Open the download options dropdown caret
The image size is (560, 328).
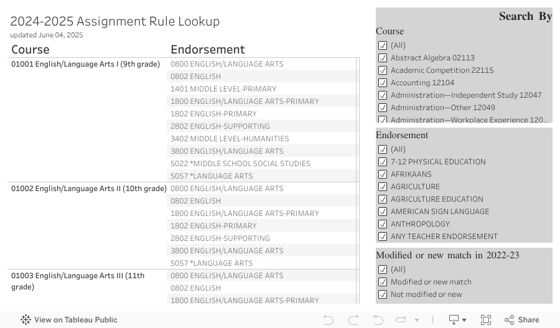point(464,320)
